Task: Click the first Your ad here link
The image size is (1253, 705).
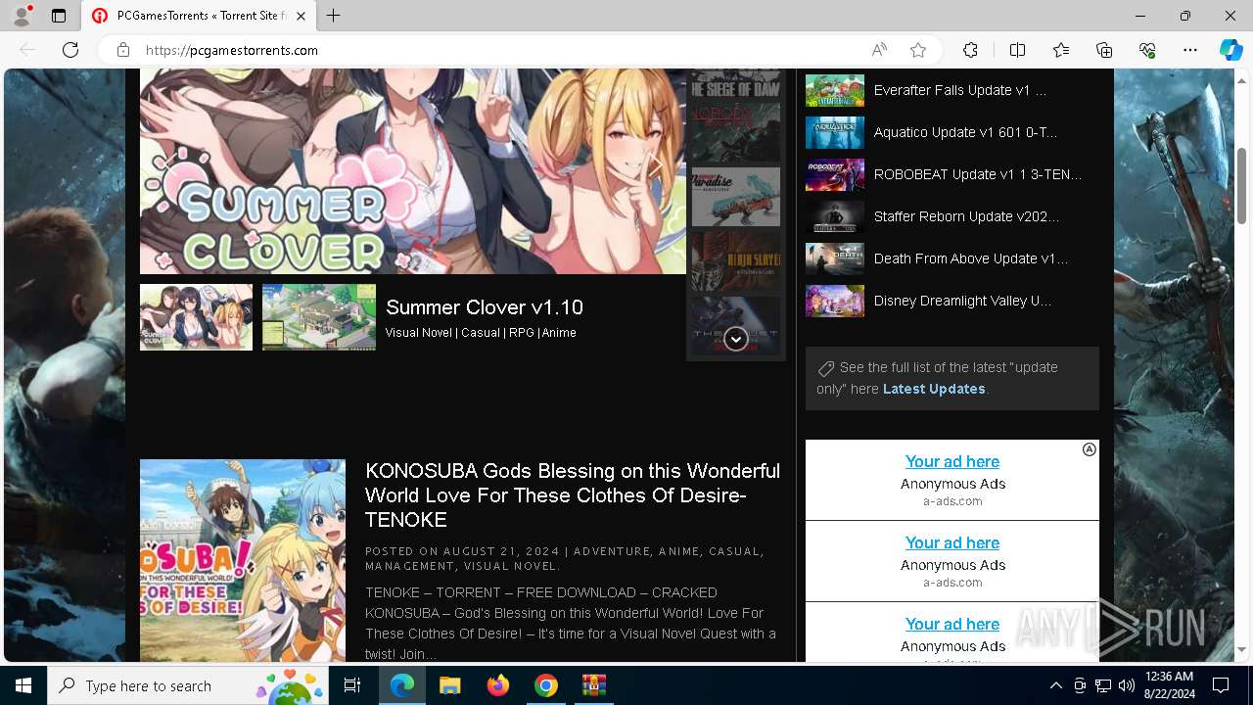Action: pos(952,461)
